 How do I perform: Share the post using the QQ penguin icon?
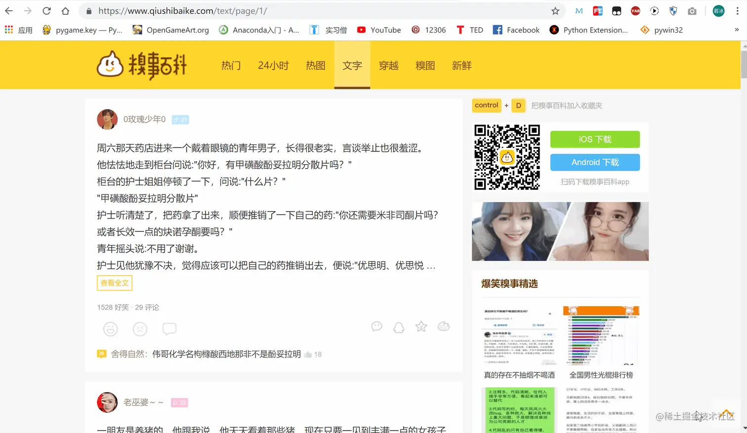(399, 327)
